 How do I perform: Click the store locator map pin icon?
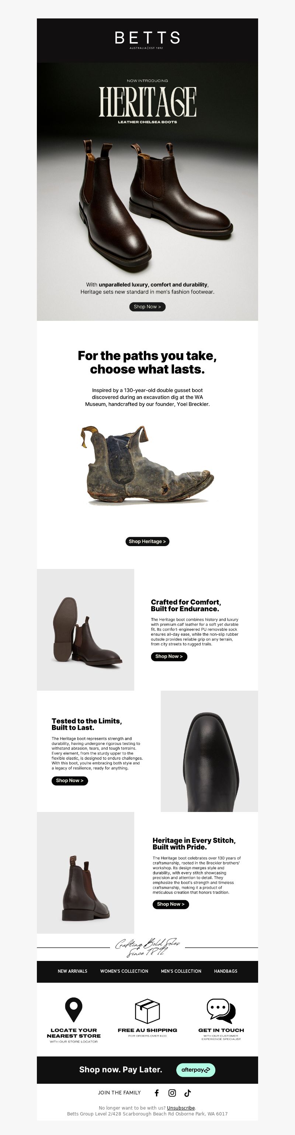(73, 1010)
